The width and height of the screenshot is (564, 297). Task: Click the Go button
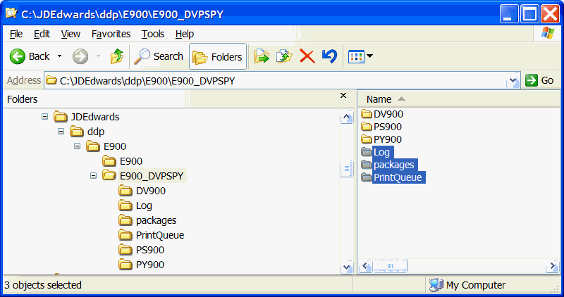pyautogui.click(x=539, y=80)
